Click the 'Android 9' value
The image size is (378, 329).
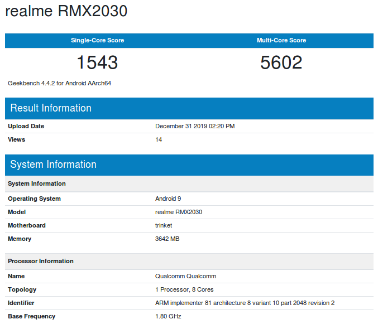click(168, 199)
